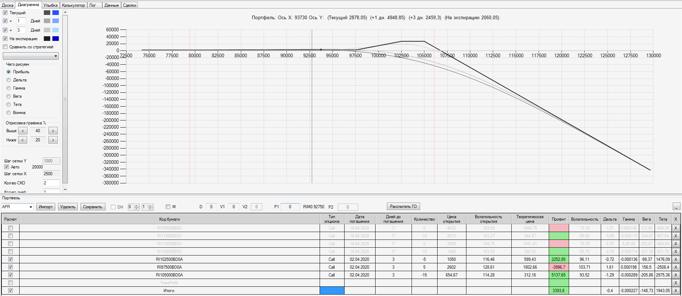The image size is (682, 296).
Task: Remove the RI115000BD0 row with X button
Action: [675, 236]
